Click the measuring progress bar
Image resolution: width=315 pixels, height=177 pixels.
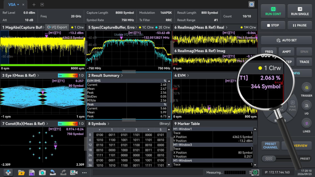coord(235,172)
